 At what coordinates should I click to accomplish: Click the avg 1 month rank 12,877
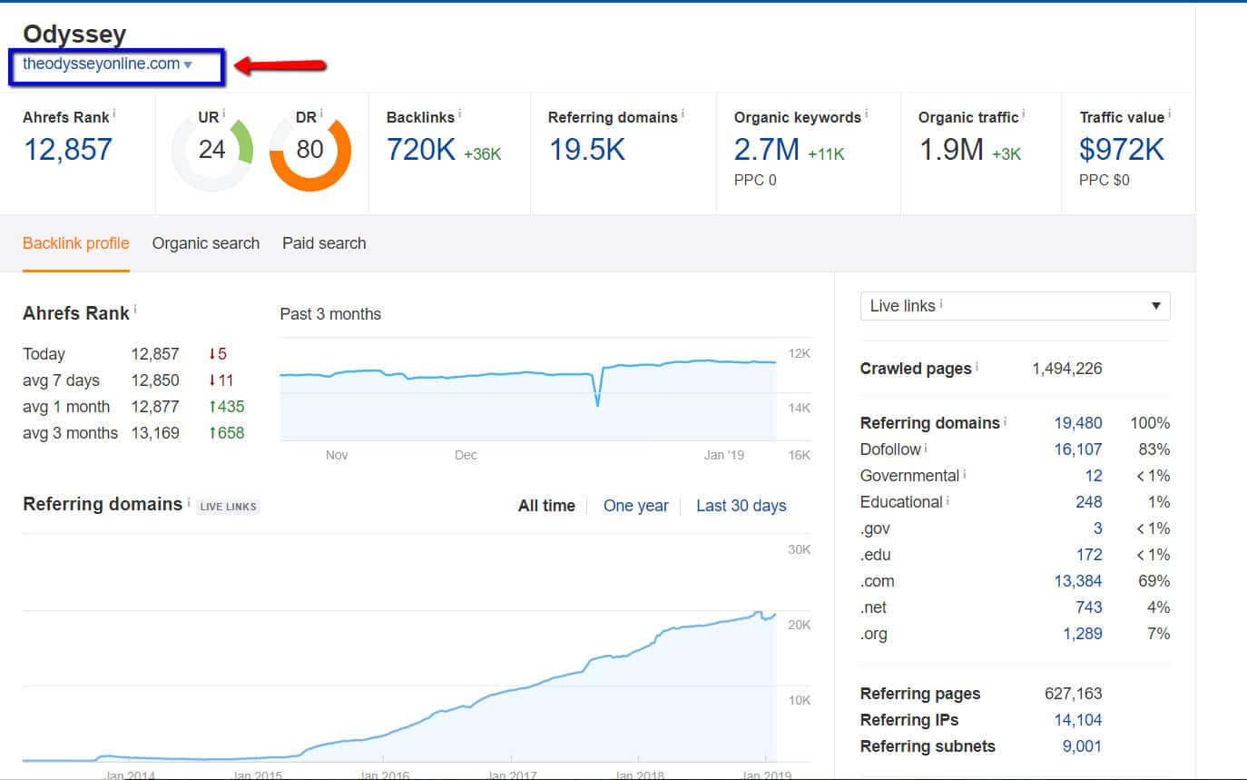point(155,407)
